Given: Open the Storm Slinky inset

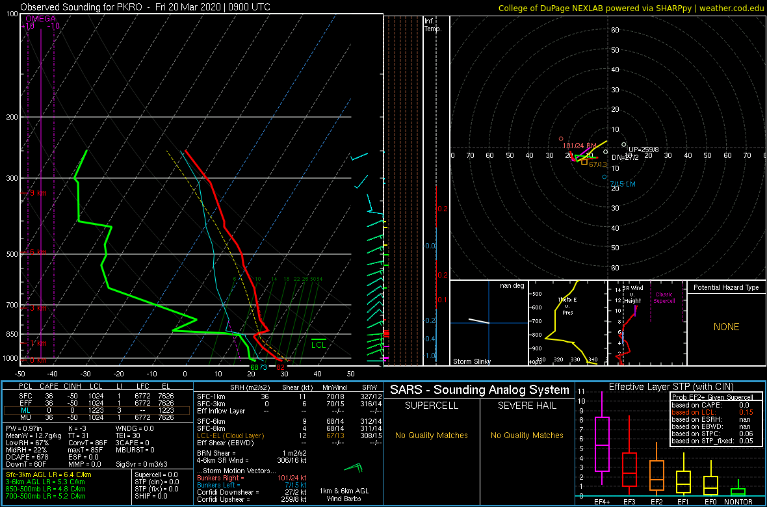Looking at the screenshot, I should coord(489,323).
